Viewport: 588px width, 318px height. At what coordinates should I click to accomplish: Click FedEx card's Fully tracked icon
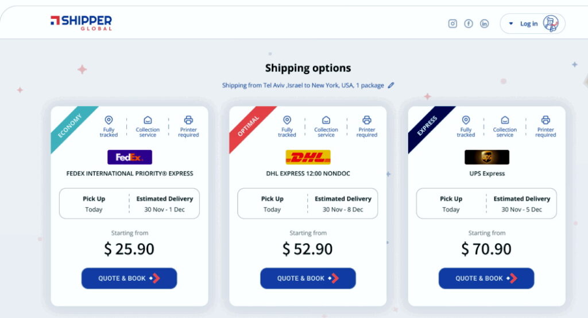[x=109, y=120]
